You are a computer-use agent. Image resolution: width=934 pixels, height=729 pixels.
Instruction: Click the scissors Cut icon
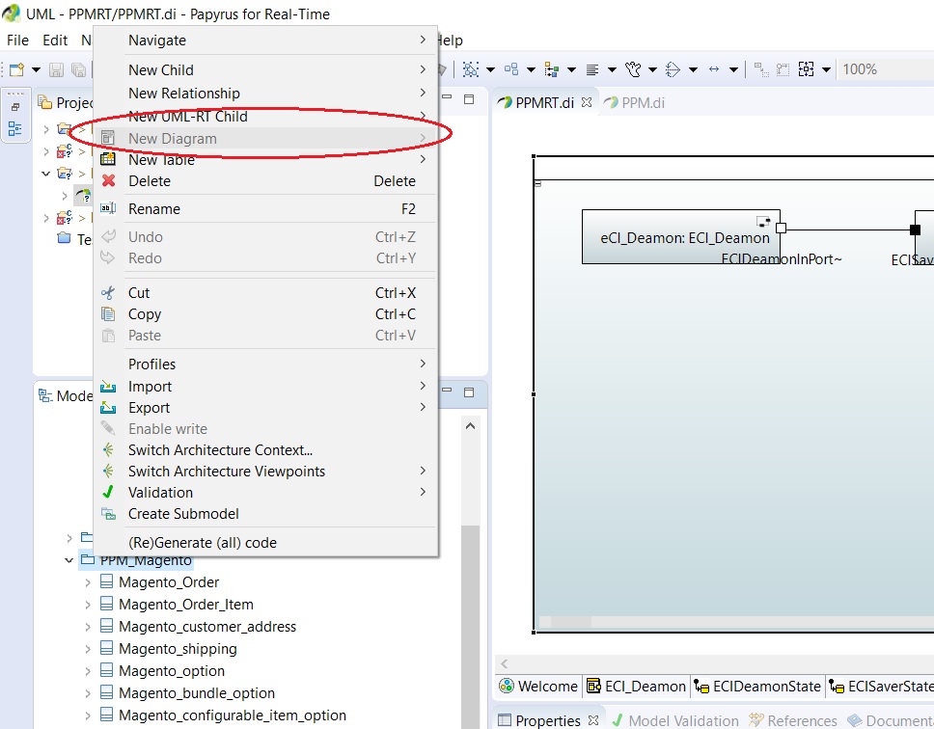pos(108,293)
